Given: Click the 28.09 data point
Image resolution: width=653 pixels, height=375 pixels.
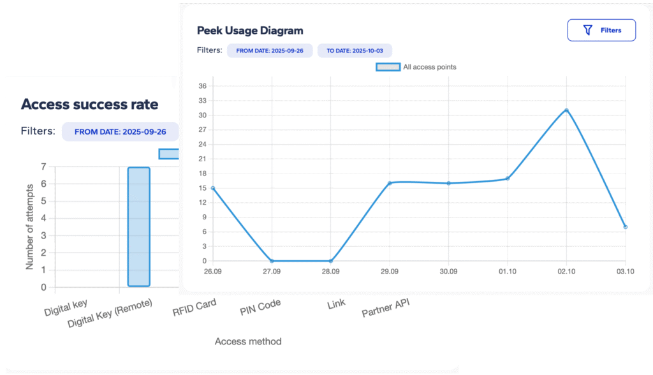Looking at the screenshot, I should (x=330, y=261).
